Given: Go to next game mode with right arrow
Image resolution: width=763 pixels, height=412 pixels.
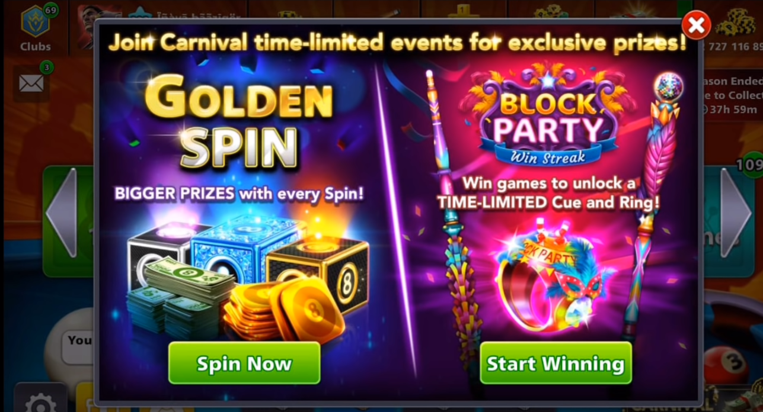Looking at the screenshot, I should click(x=736, y=213).
